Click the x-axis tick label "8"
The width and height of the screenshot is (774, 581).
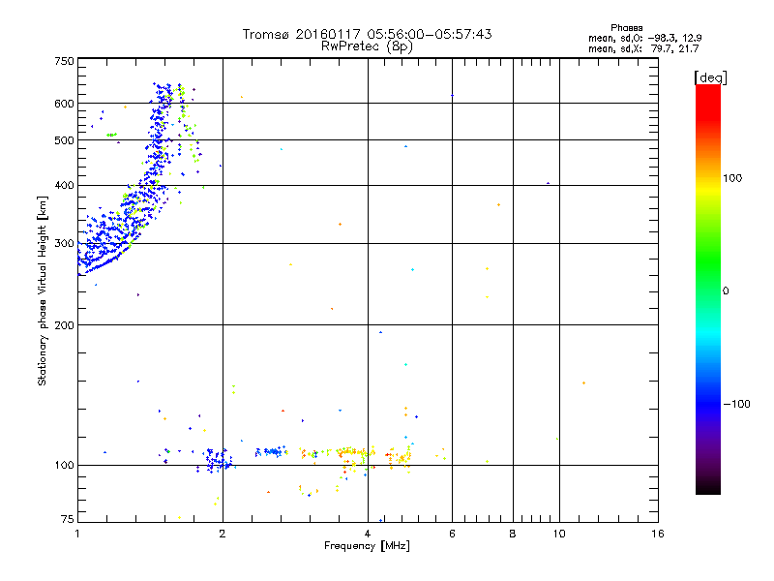coord(513,534)
